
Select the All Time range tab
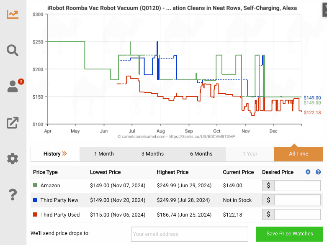pos(298,154)
